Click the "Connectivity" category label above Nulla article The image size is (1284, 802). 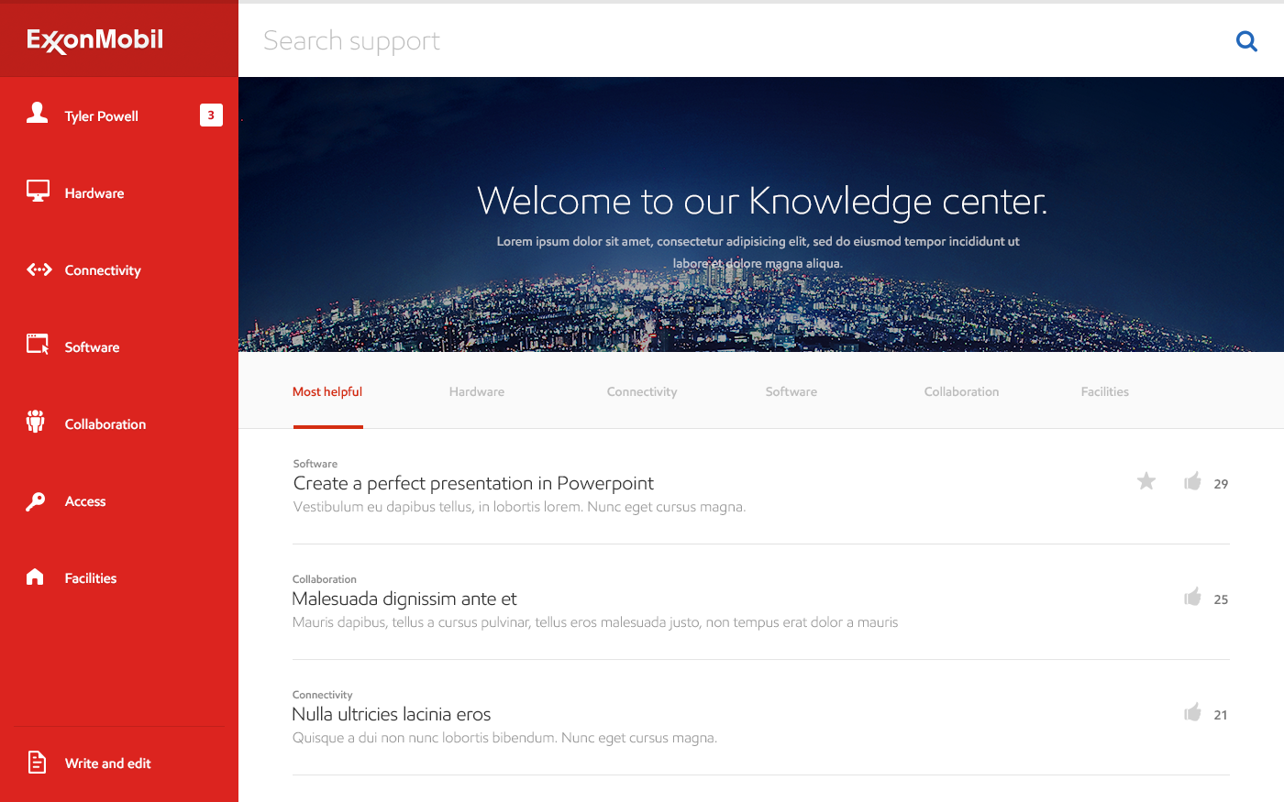coord(323,695)
